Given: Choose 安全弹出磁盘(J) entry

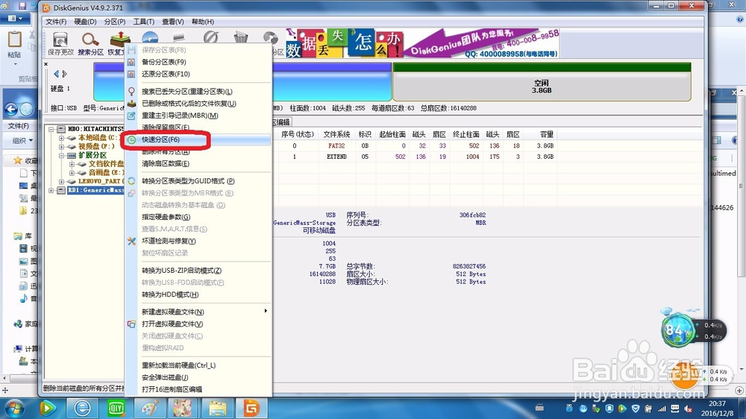Looking at the screenshot, I should tap(198, 377).
